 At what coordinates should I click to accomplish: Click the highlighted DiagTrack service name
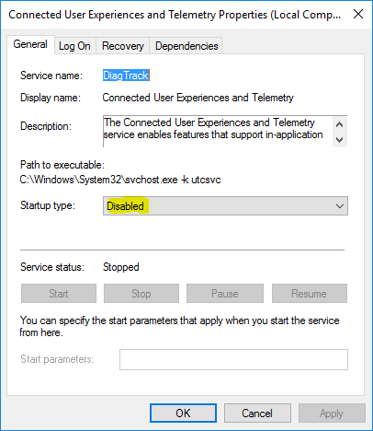click(x=126, y=76)
